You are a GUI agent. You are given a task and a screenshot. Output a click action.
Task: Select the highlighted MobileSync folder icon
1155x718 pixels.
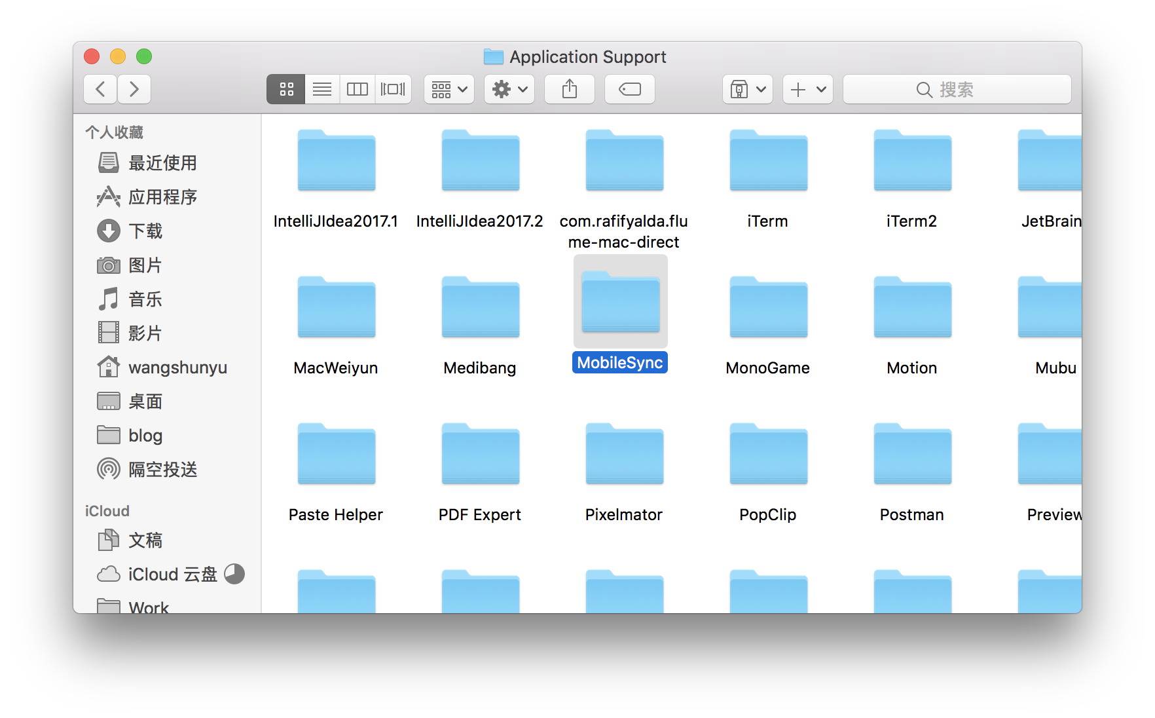pos(621,301)
